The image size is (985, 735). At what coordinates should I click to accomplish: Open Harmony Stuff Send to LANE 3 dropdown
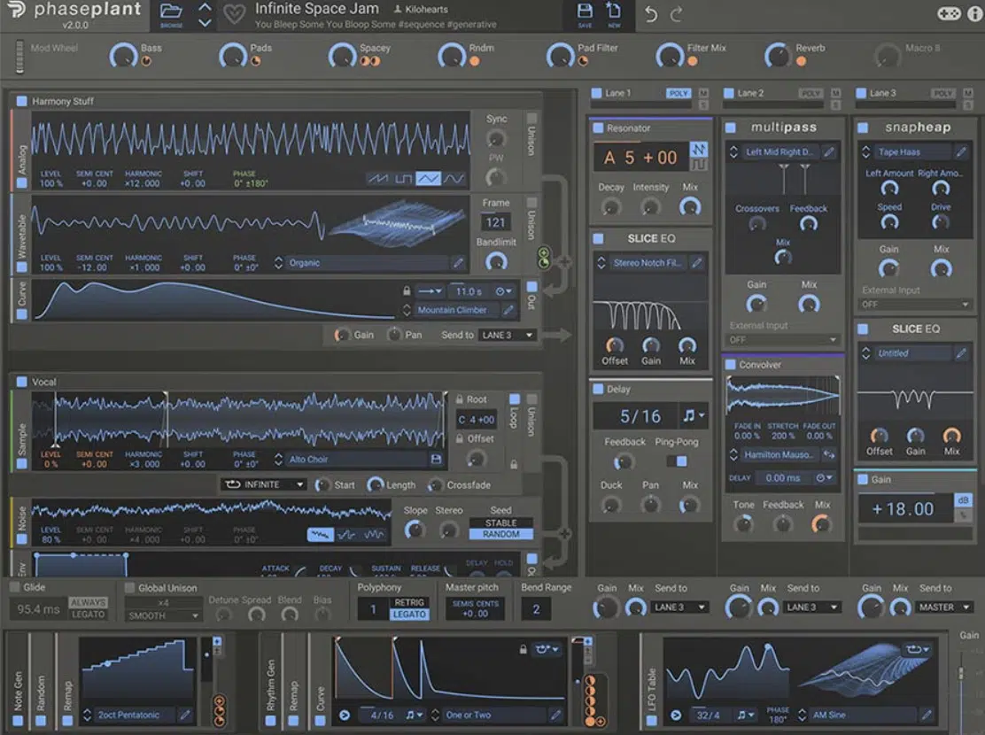(507, 336)
